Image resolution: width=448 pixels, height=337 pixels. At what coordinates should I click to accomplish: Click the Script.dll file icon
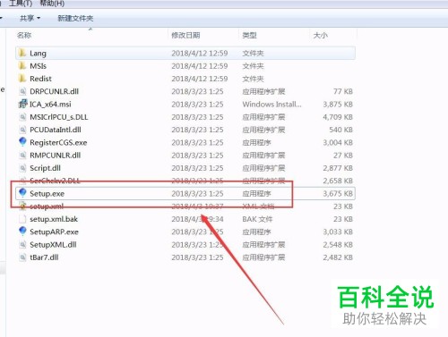point(22,168)
